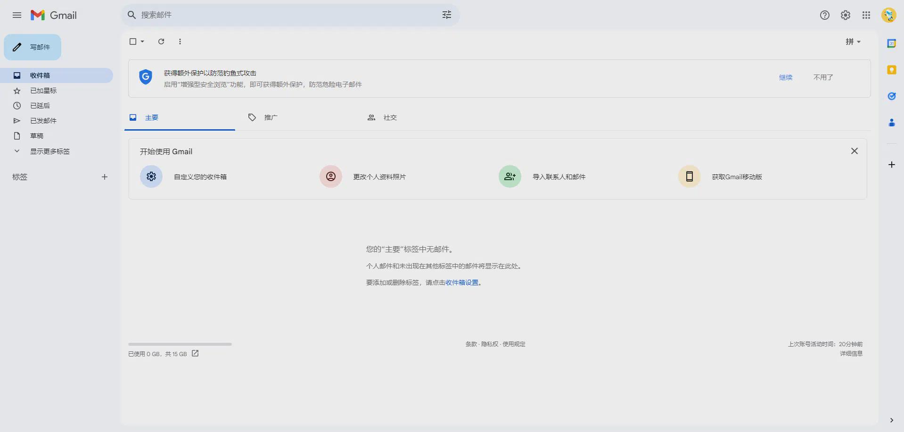Click 已使用 0 GB，共 15 GB text
The height and width of the screenshot is (432, 904).
coord(157,354)
